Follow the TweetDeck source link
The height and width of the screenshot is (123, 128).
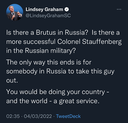point(68,116)
